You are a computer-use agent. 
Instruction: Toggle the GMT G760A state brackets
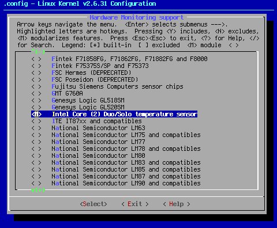pyautogui.click(x=36, y=93)
